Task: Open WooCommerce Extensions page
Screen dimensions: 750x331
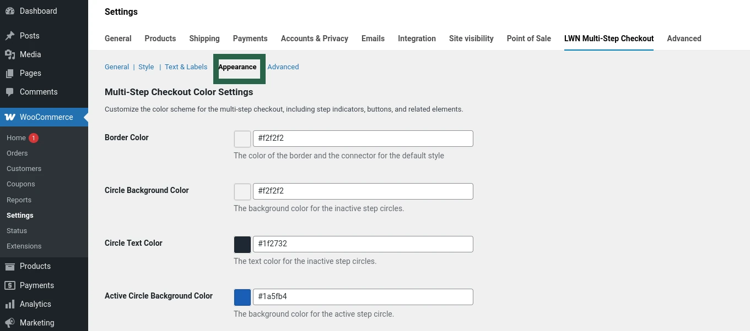Action: (24, 246)
